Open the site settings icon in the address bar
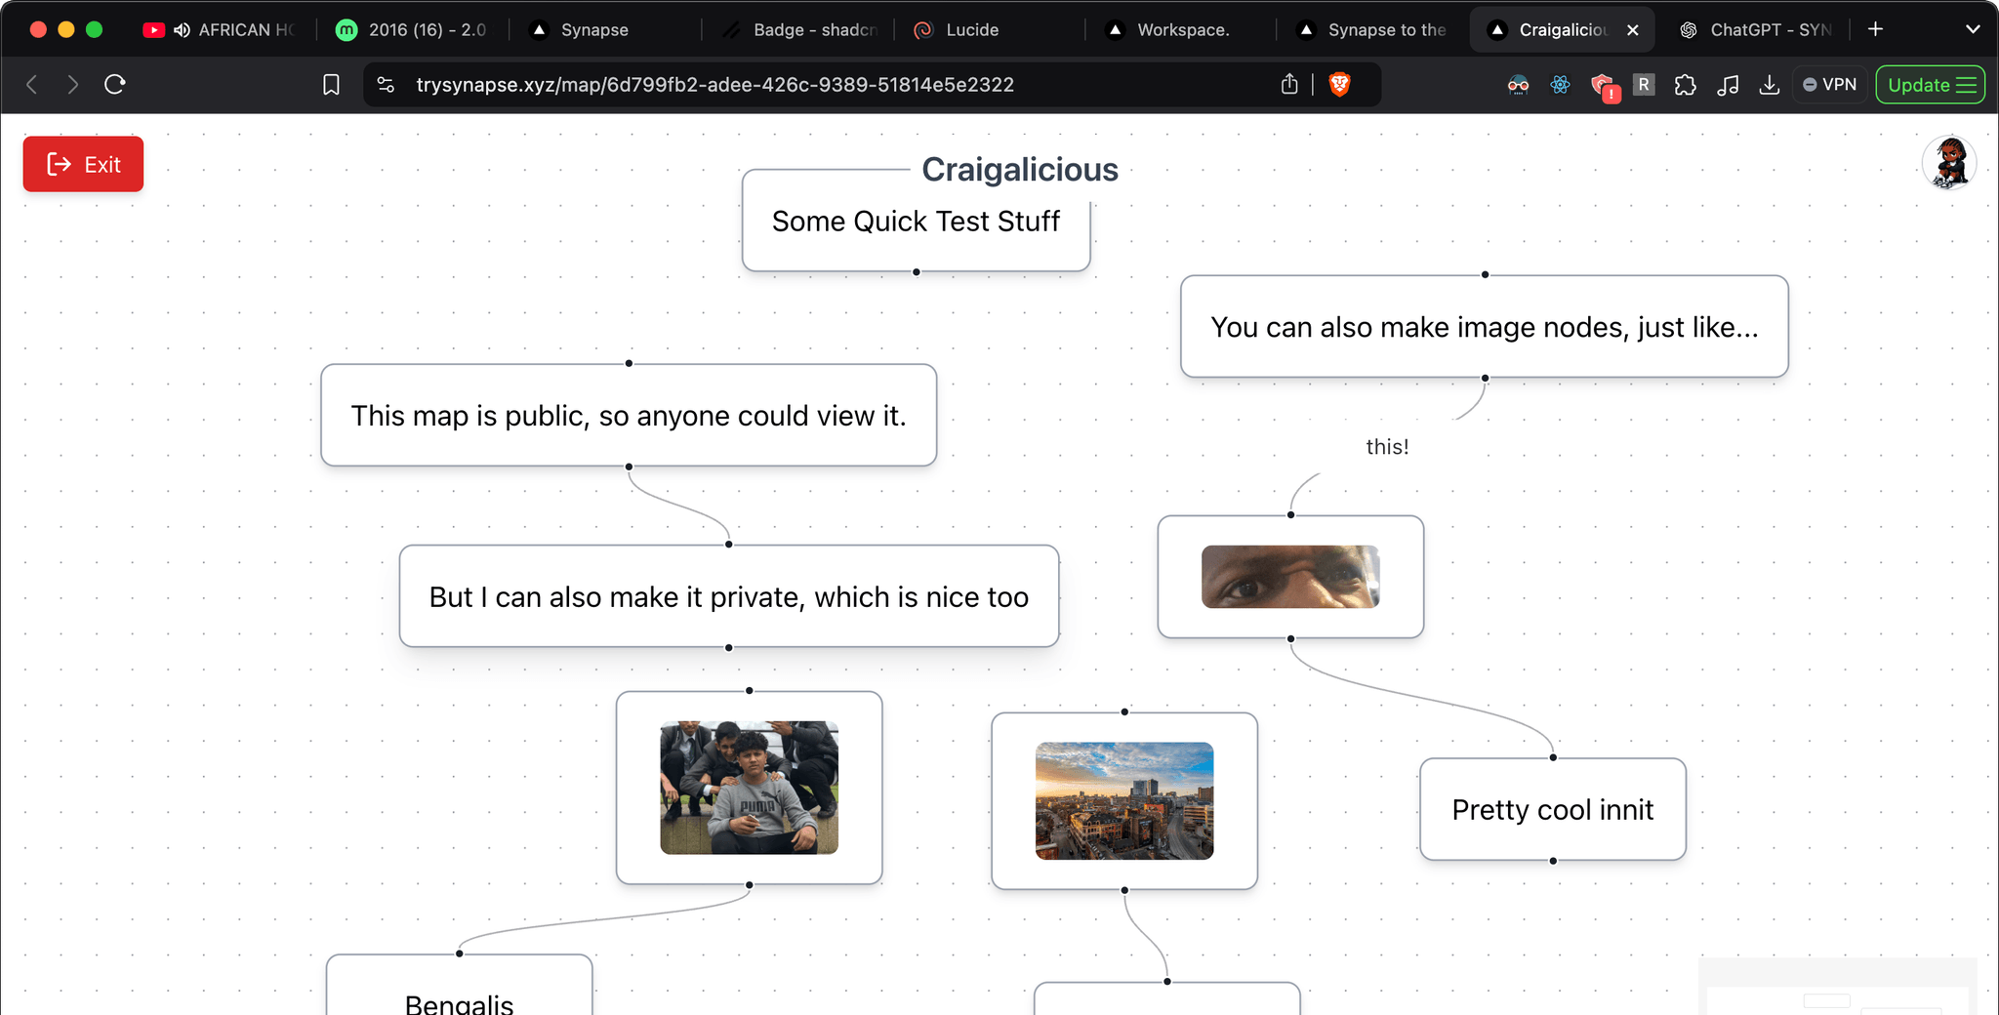Screen dimensions: 1999x1015 coord(387,85)
